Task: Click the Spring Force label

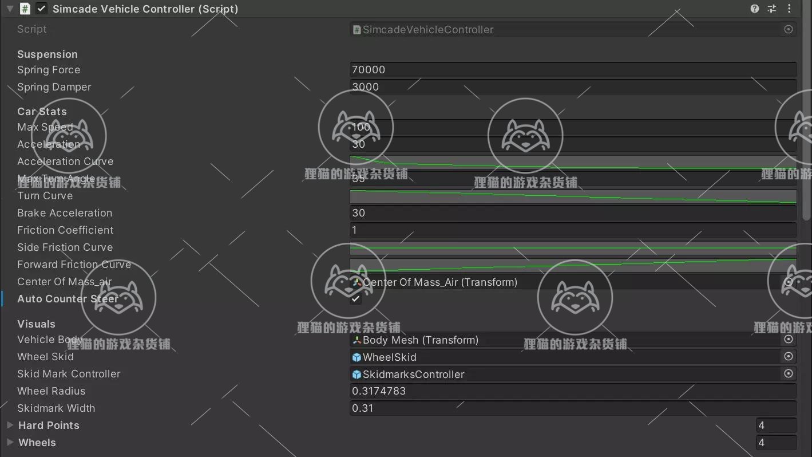Action: click(x=49, y=70)
